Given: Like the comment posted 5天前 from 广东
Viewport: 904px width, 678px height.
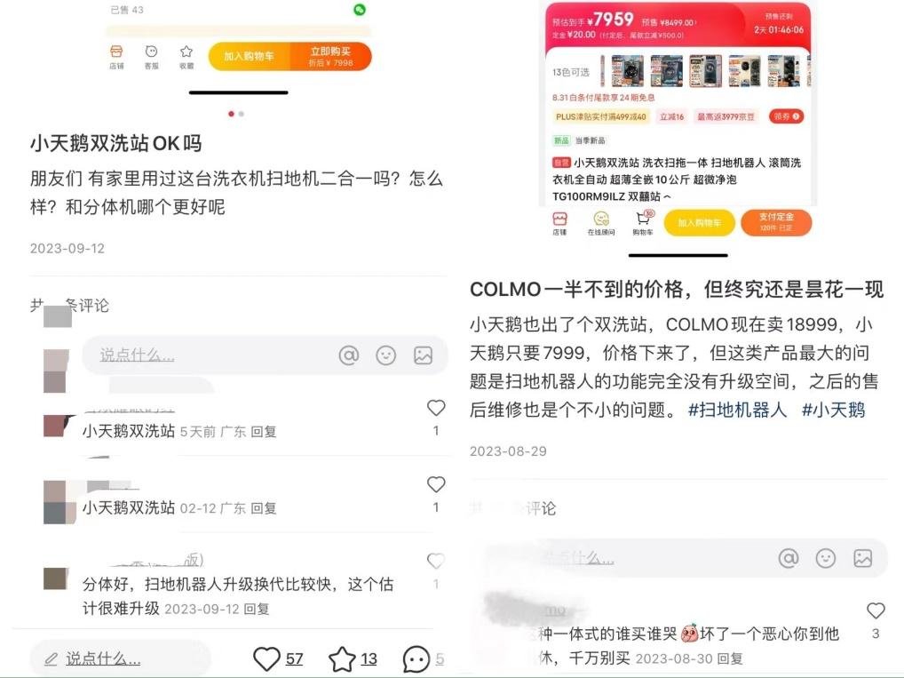Looking at the screenshot, I should [x=436, y=408].
